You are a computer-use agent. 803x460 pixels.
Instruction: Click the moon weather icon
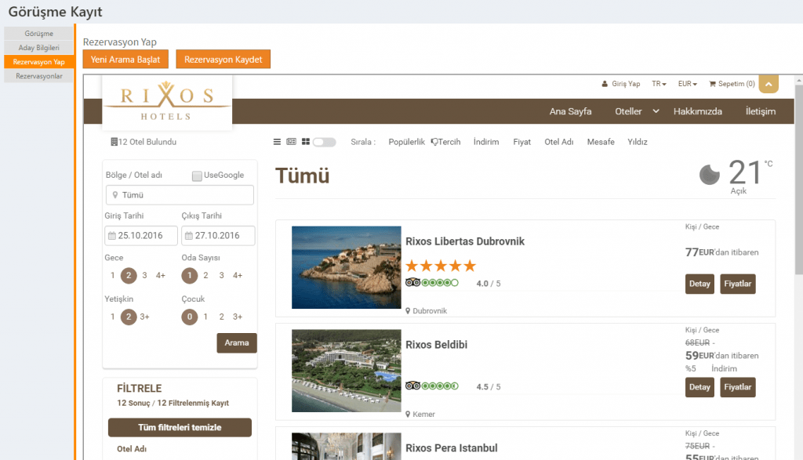coord(709,175)
